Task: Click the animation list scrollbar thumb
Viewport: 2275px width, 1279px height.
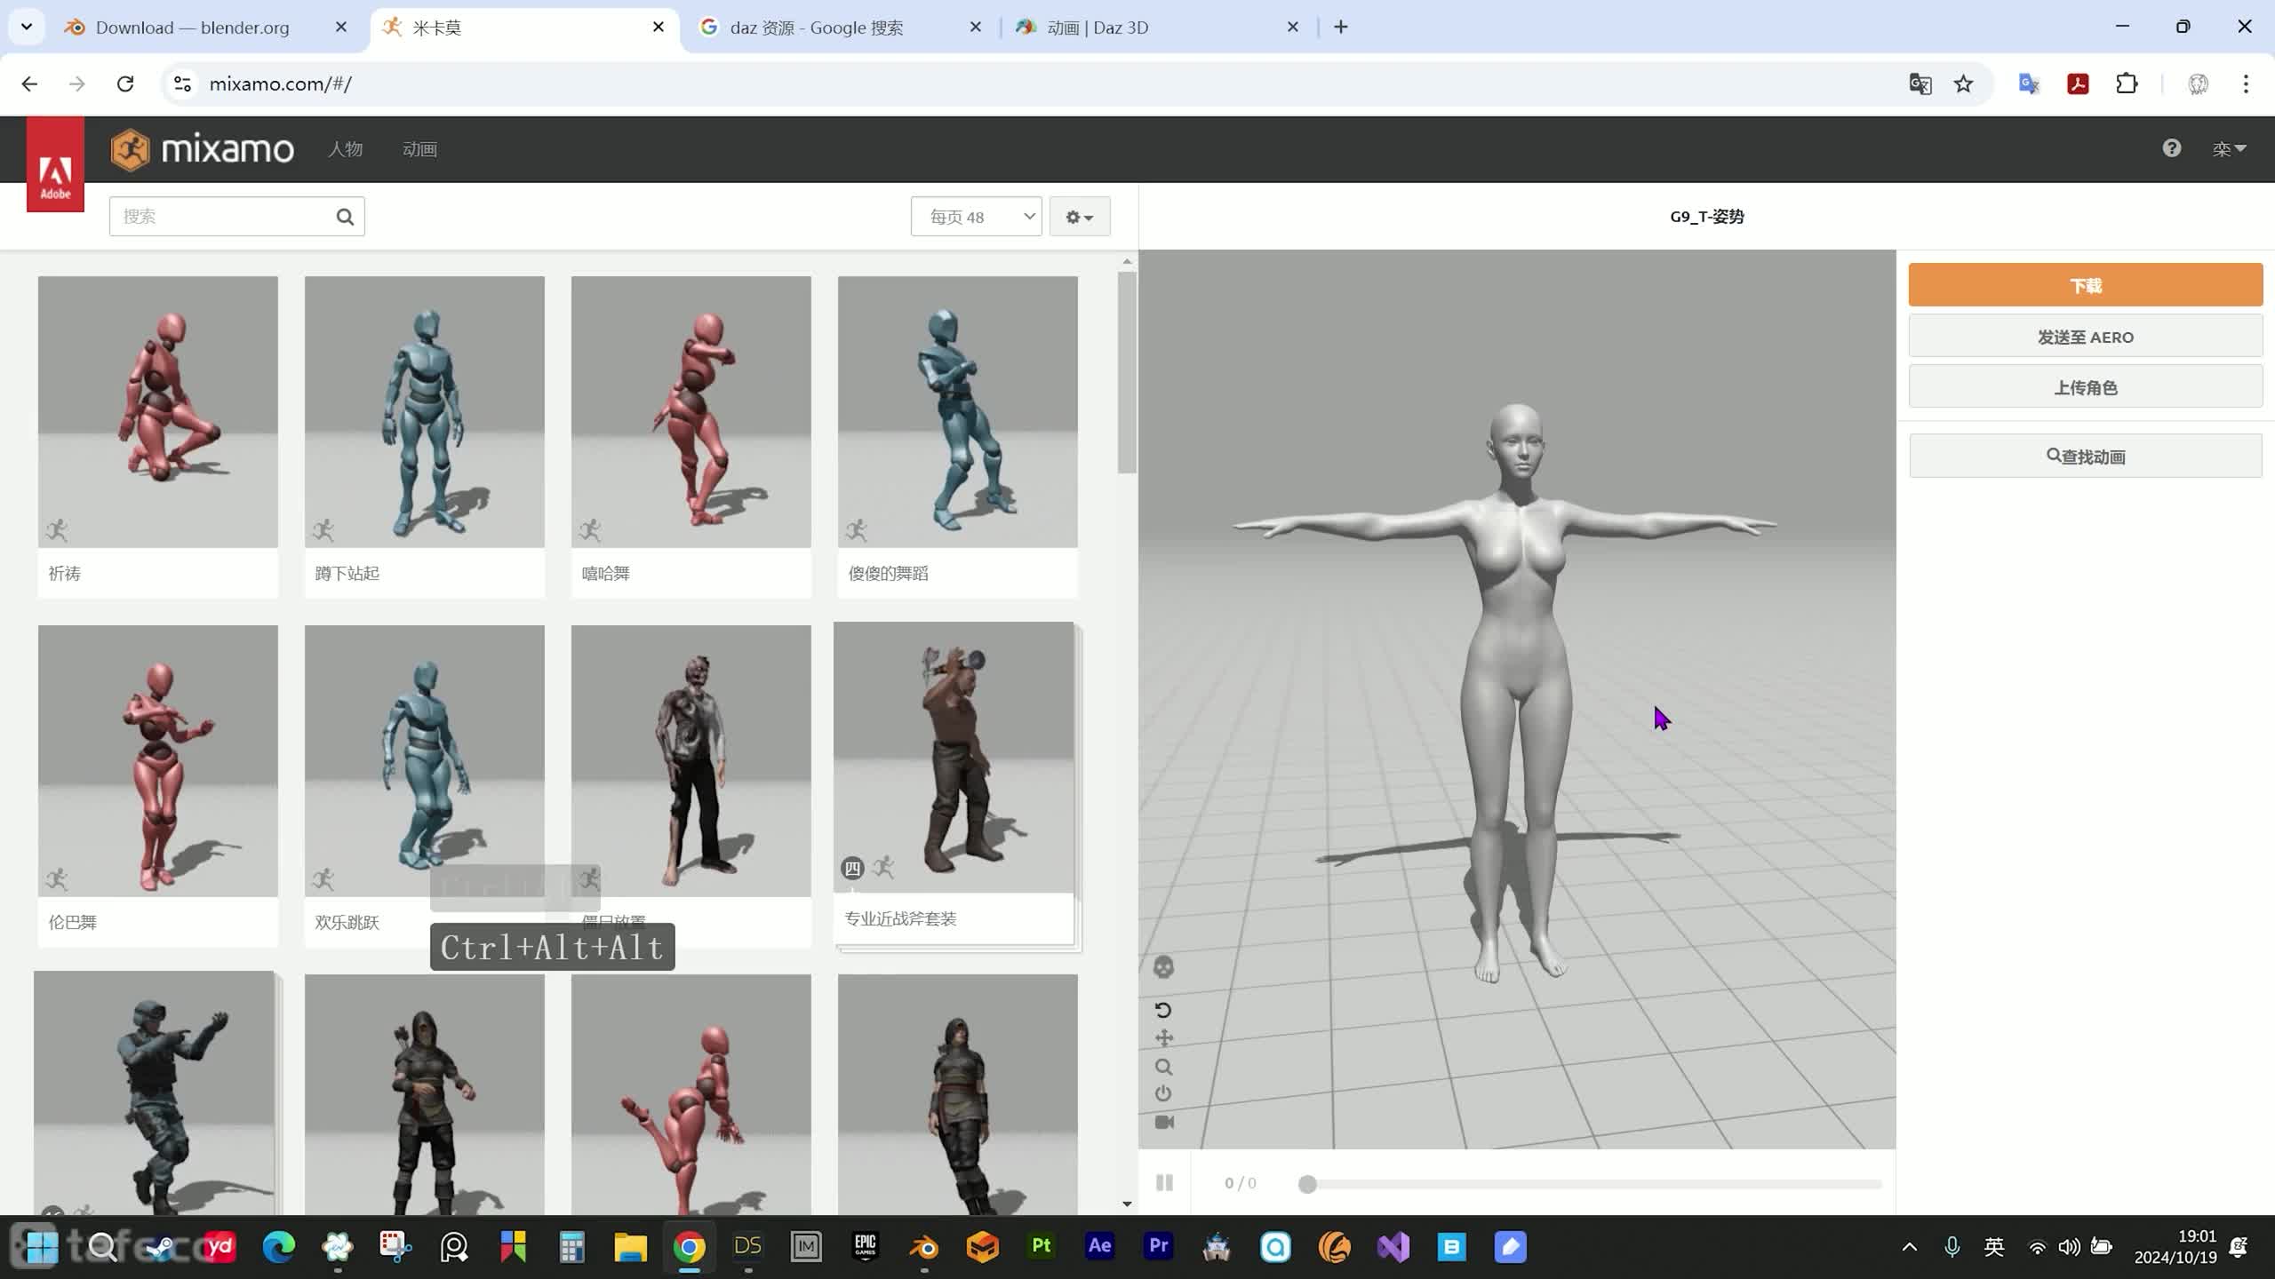Action: 1127,373
